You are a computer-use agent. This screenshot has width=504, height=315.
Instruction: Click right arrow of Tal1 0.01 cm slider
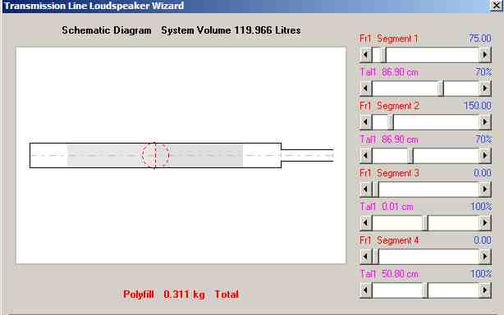pos(485,223)
